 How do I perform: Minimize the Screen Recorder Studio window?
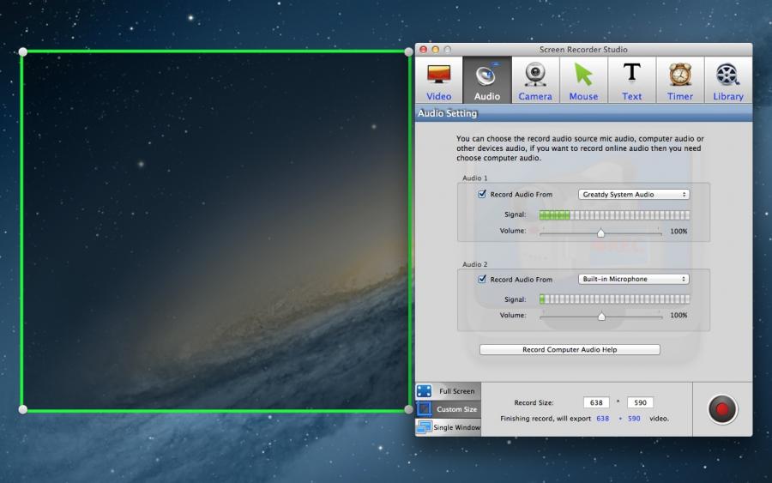(435, 49)
